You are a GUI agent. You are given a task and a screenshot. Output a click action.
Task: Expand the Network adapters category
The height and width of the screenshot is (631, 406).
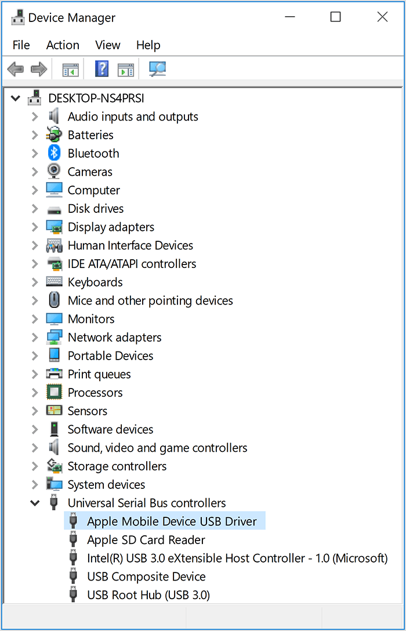tap(35, 338)
